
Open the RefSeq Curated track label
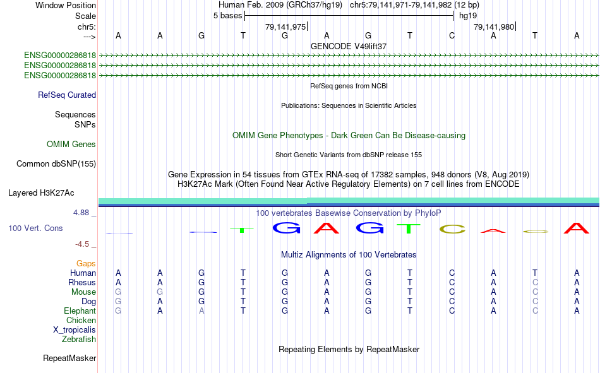66,95
